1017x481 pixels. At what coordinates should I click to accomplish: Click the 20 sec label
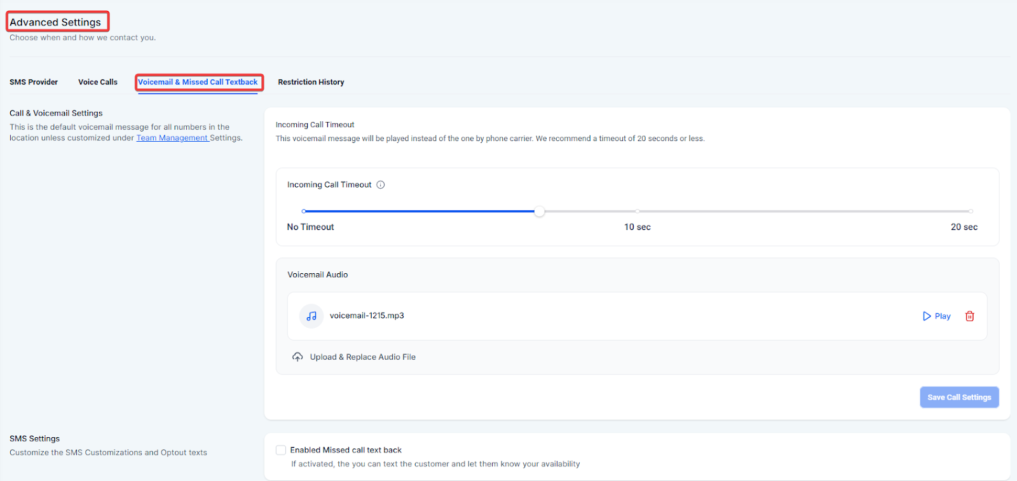tap(964, 227)
